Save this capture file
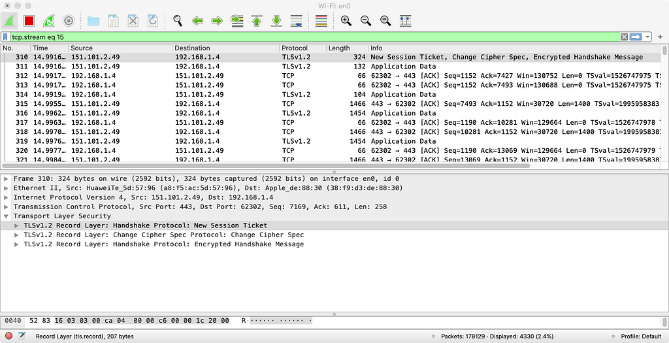 [113, 20]
